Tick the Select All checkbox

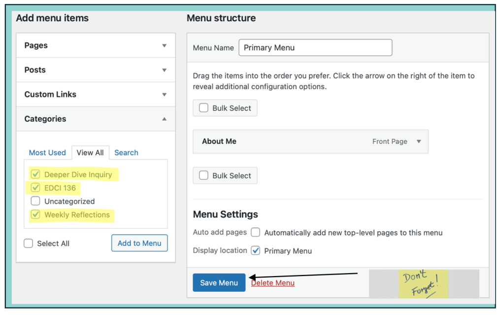tap(29, 244)
